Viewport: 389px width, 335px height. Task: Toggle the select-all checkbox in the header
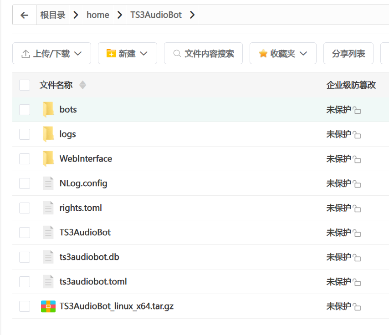click(25, 85)
